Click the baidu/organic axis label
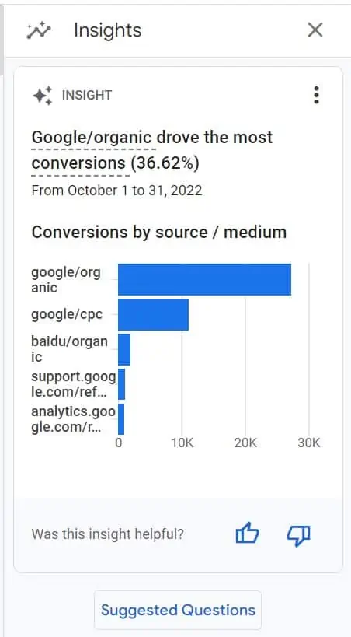Viewport: 351px width, 637px height. coord(69,349)
